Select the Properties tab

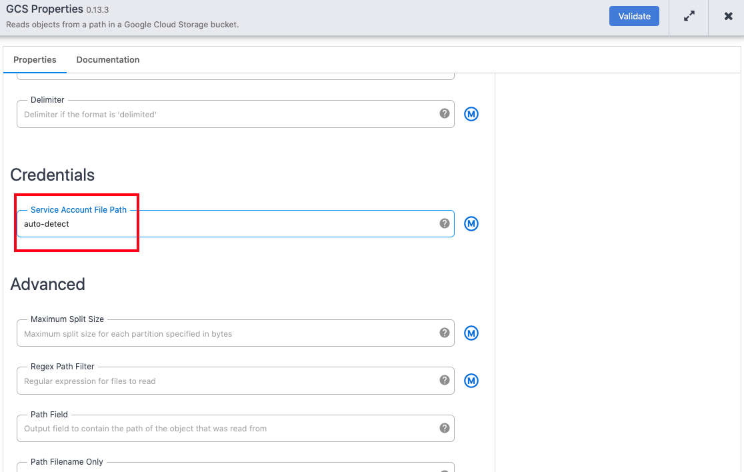[35, 60]
